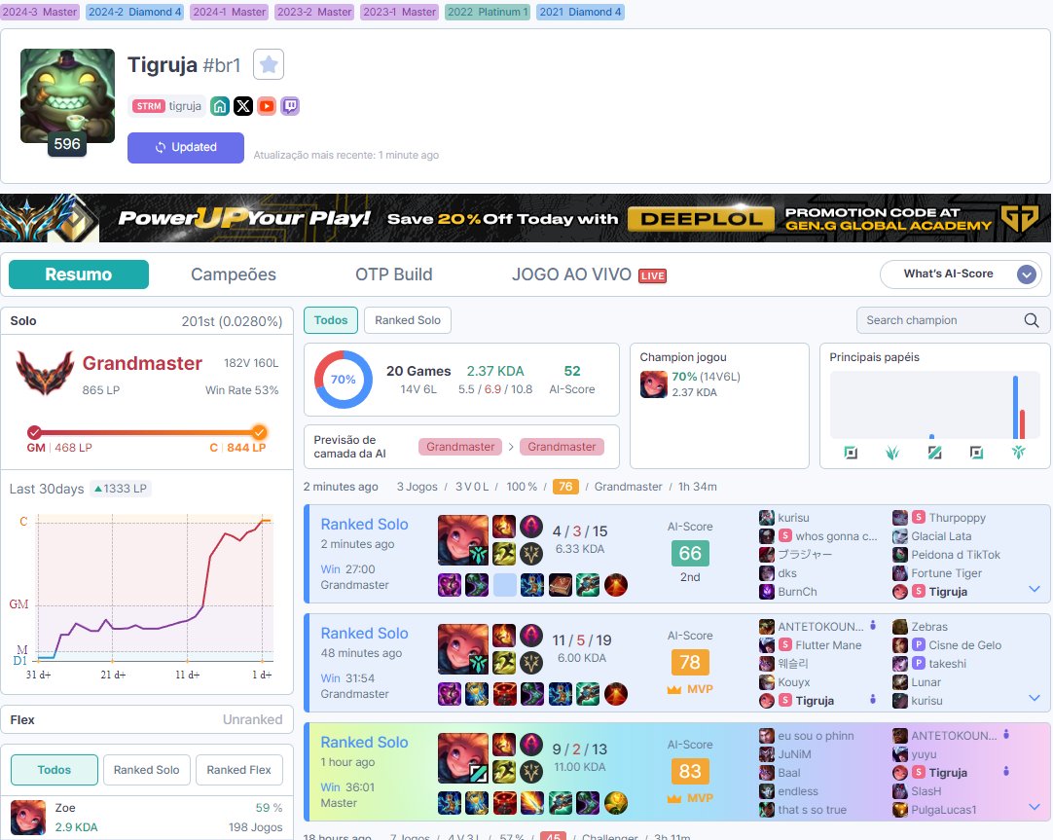Switch to the Resumo tab
Screen dimensions: 1053x840
tap(79, 274)
